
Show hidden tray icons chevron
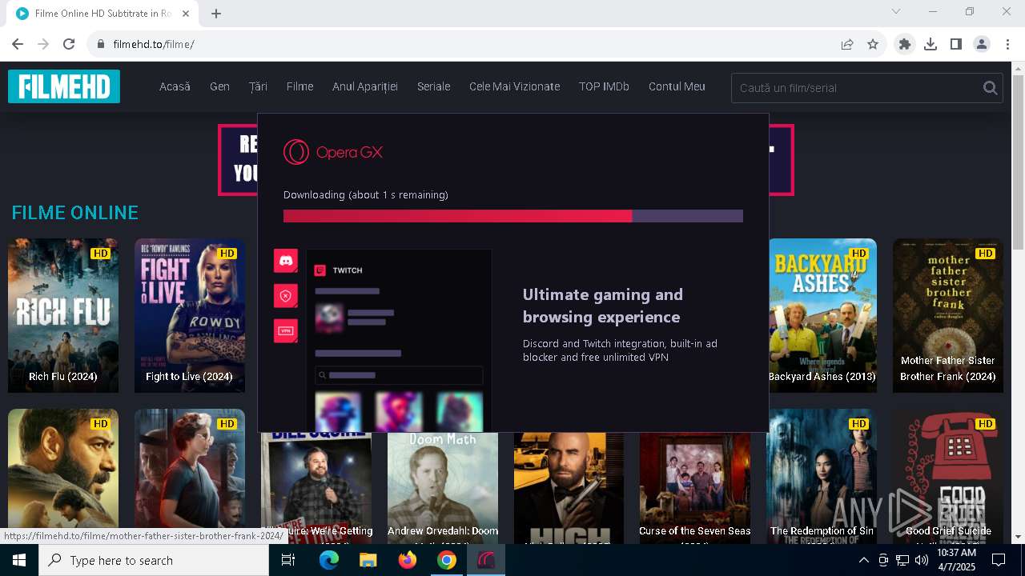tap(863, 560)
